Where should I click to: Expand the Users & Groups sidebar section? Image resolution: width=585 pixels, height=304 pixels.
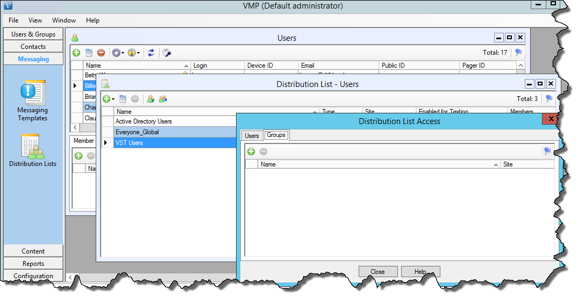point(33,34)
